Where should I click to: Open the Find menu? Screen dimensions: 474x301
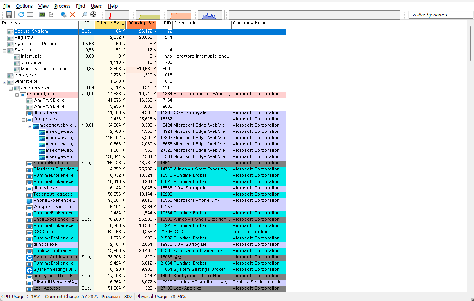(80, 6)
